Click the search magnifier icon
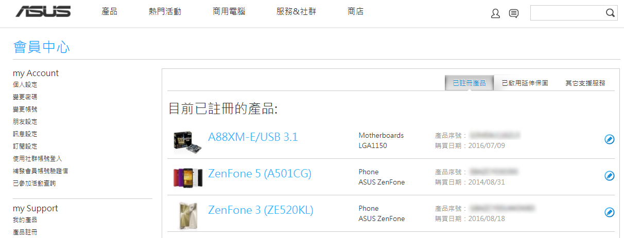Viewport: 624px width, 238px height. point(610,13)
